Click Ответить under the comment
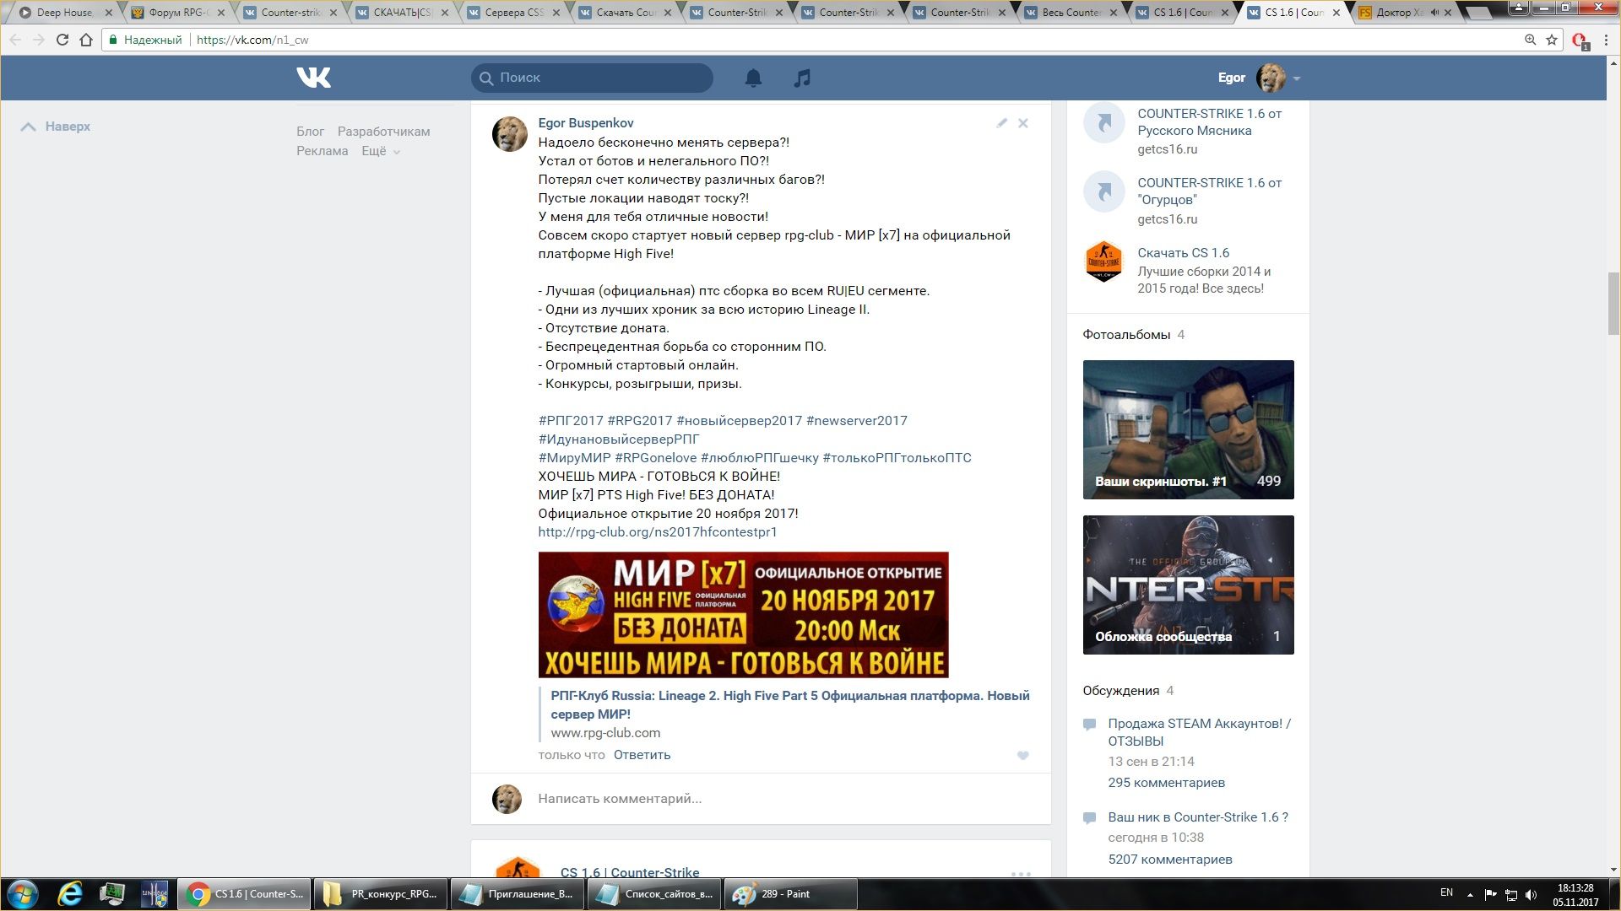Image resolution: width=1621 pixels, height=911 pixels. 642,755
